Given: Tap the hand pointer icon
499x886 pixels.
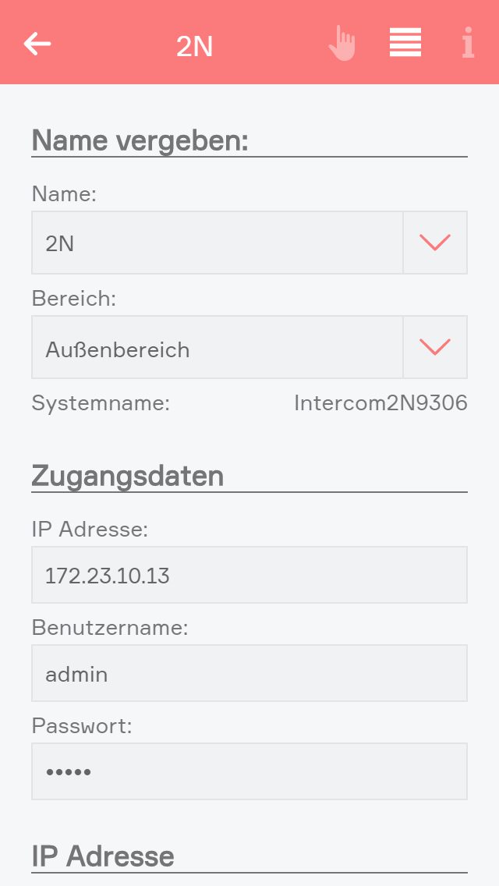Looking at the screenshot, I should pyautogui.click(x=342, y=44).
